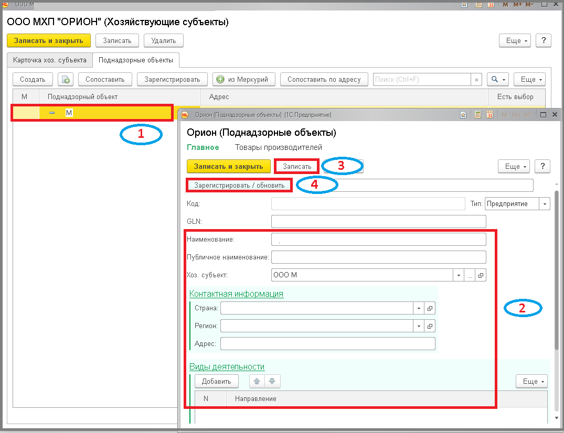Click the vertical scrollbar of the Орион form
The height and width of the screenshot is (433, 564).
click(x=557, y=269)
